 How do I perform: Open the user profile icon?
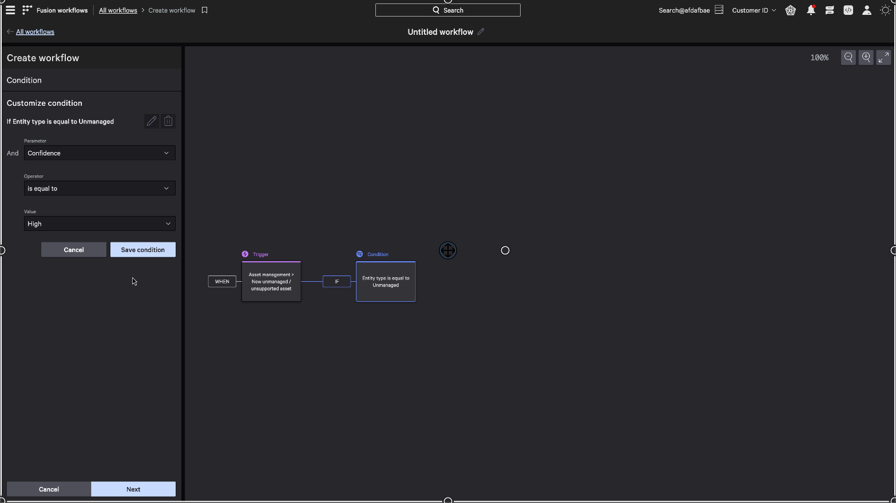(x=867, y=10)
